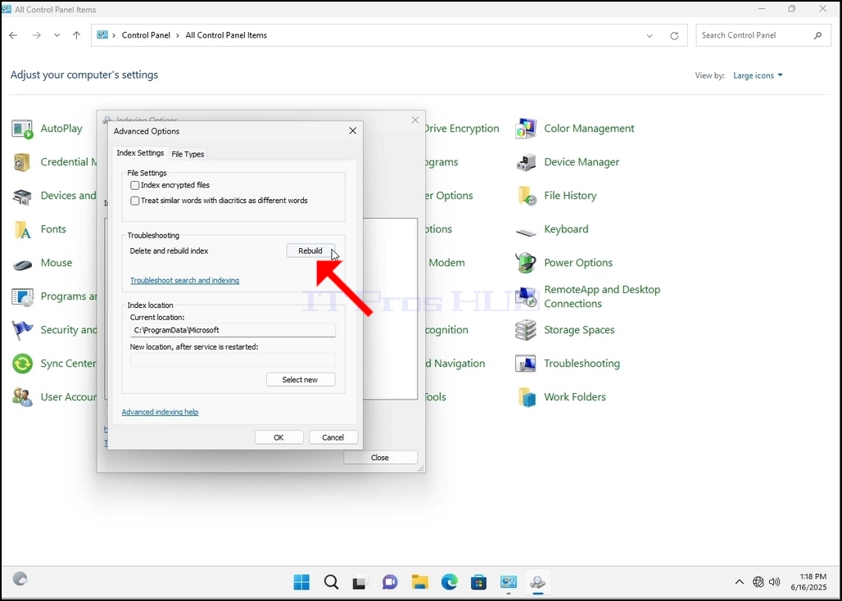The height and width of the screenshot is (601, 842).
Task: Open the Sync Center icon
Action: [23, 364]
